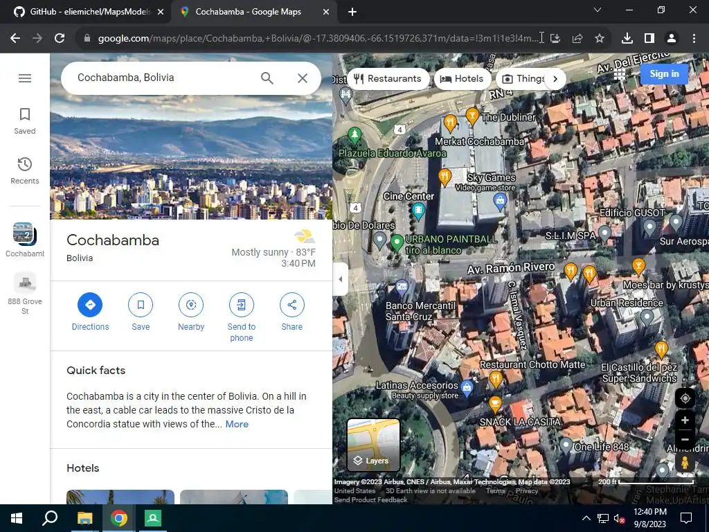709x532 pixels.
Task: Select the Urban Residence pin
Action: (x=647, y=317)
